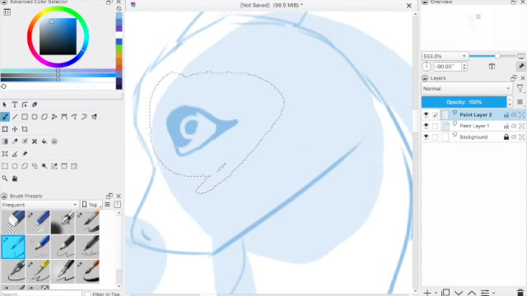Select the Fill bucket tool

tap(44, 141)
